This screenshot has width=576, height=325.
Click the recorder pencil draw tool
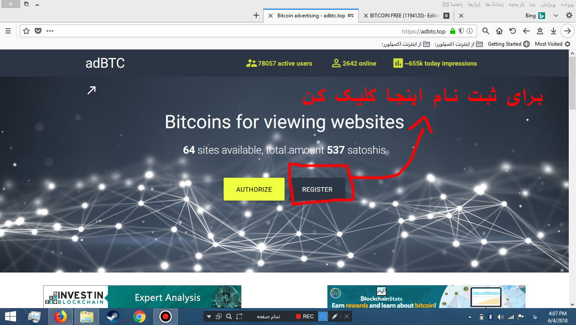(x=335, y=316)
